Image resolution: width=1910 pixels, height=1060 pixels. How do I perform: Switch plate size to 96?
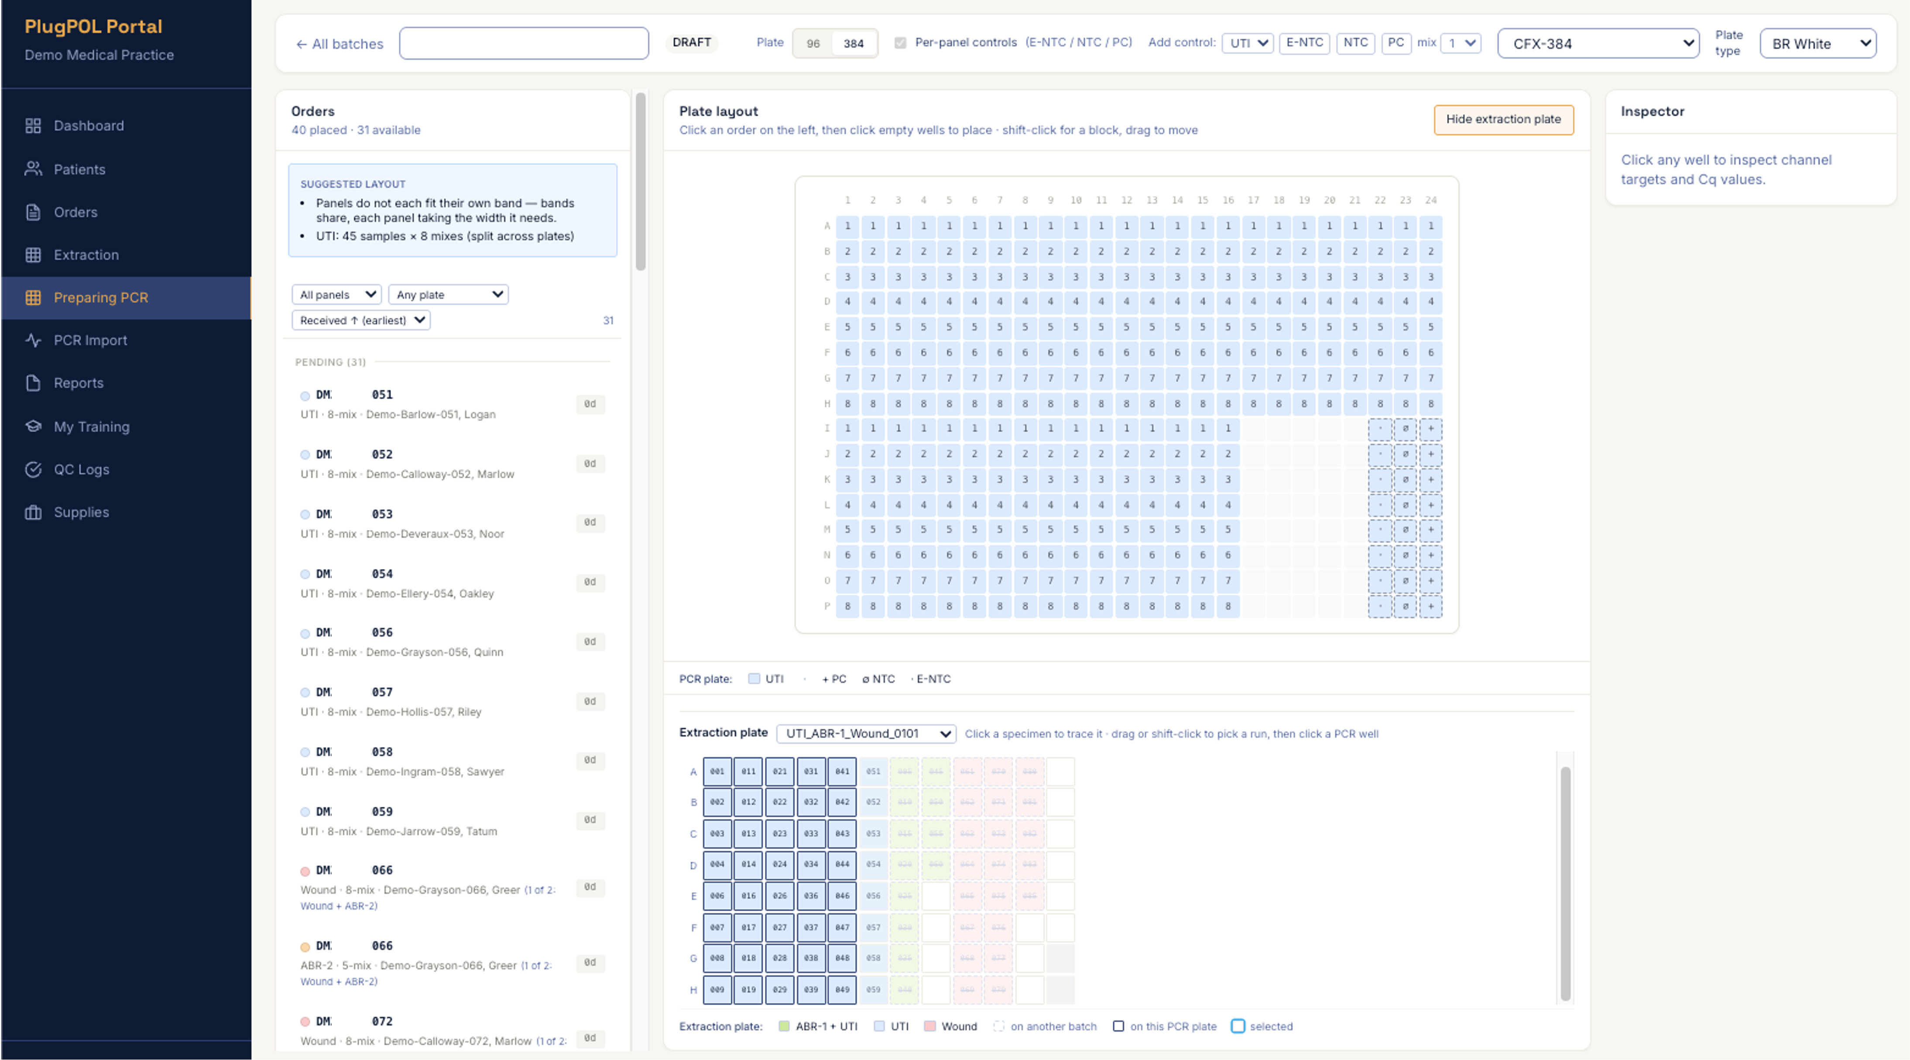813,44
